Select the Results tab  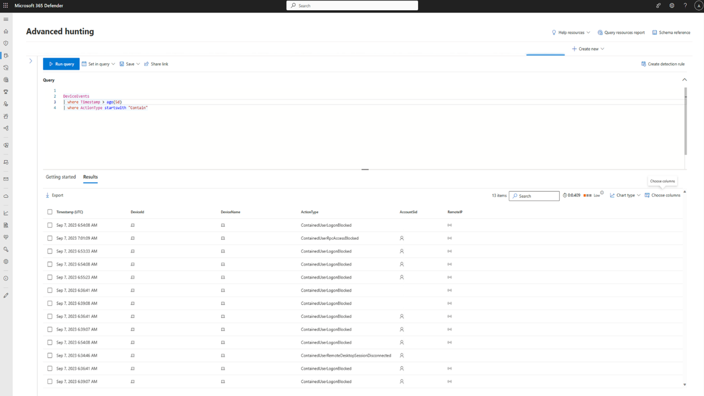tap(90, 177)
